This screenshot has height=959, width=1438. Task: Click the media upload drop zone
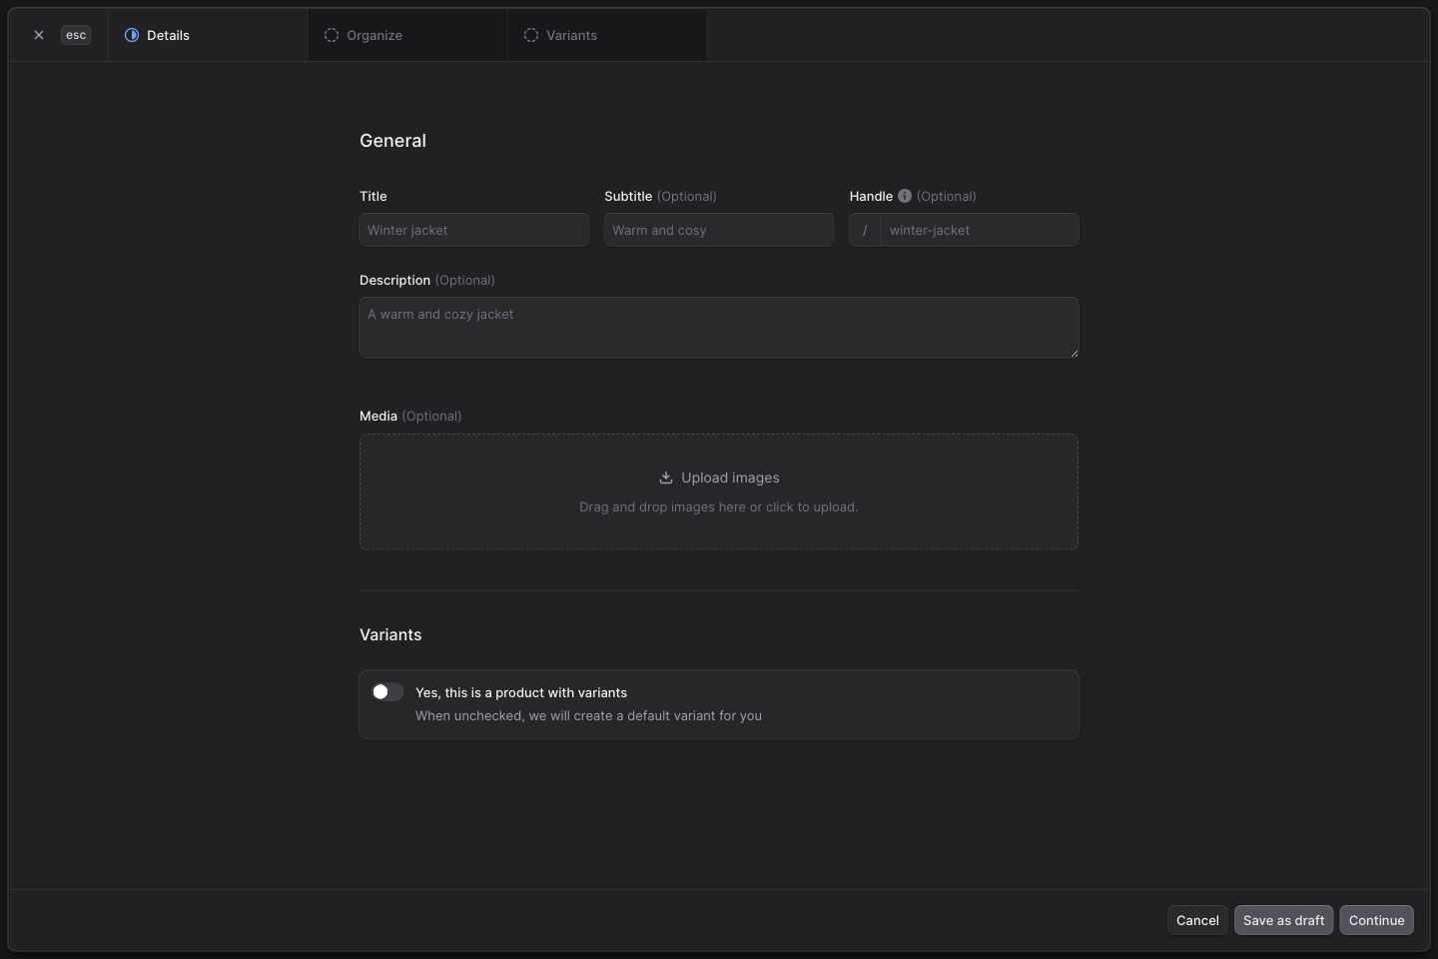719,491
